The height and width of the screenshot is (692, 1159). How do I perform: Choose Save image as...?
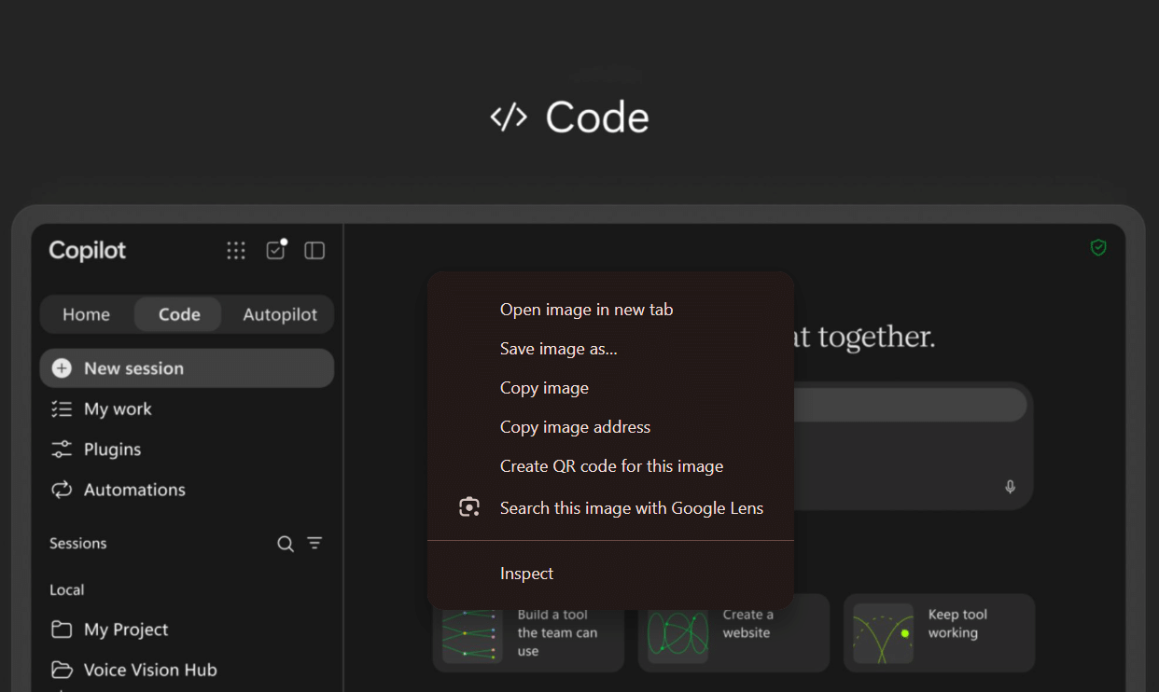pyautogui.click(x=610, y=349)
